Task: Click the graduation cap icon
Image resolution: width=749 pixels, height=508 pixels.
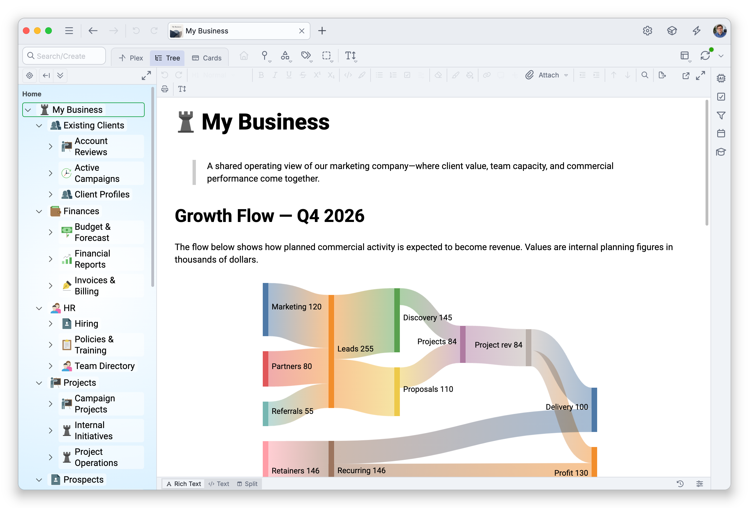Action: pos(721,152)
